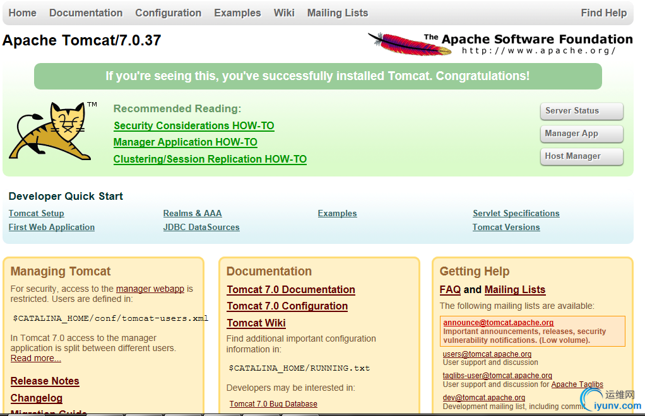Go to Documentation in top navigation
The height and width of the screenshot is (416, 645).
coord(86,13)
